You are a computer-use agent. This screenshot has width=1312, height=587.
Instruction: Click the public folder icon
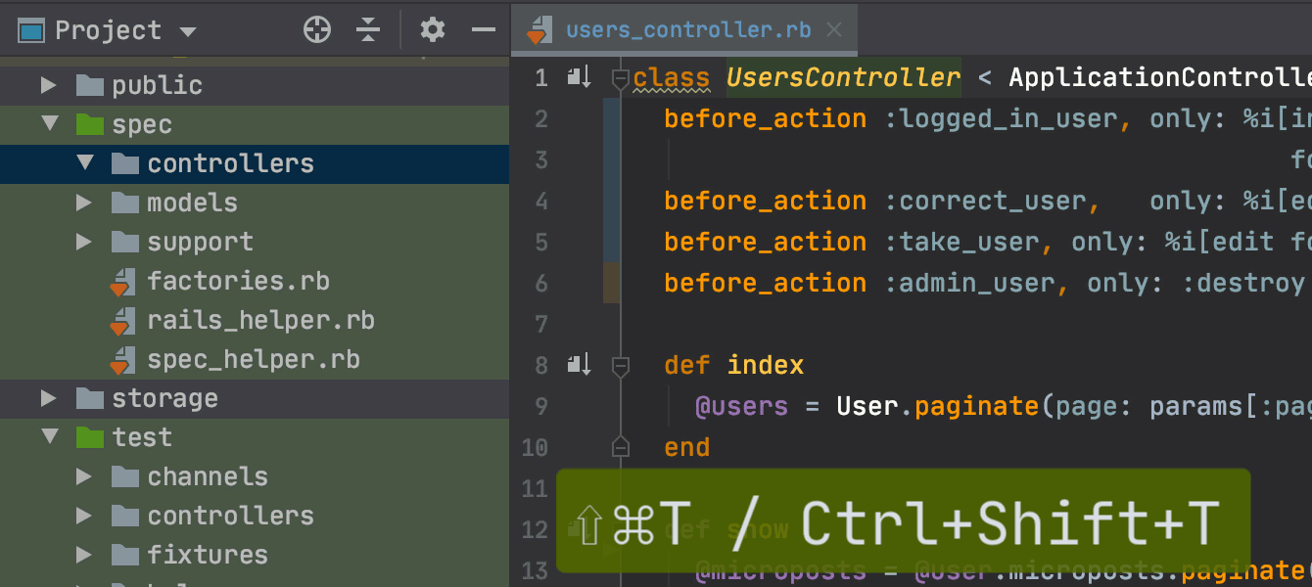pyautogui.click(x=90, y=85)
